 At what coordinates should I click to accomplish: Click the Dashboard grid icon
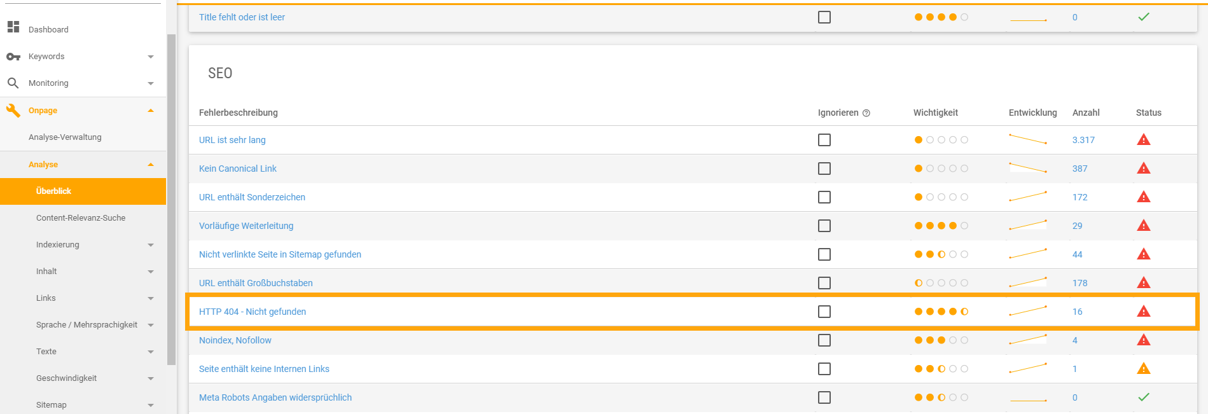pos(13,27)
